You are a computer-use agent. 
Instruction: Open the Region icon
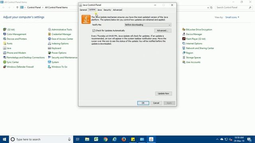click(184, 53)
